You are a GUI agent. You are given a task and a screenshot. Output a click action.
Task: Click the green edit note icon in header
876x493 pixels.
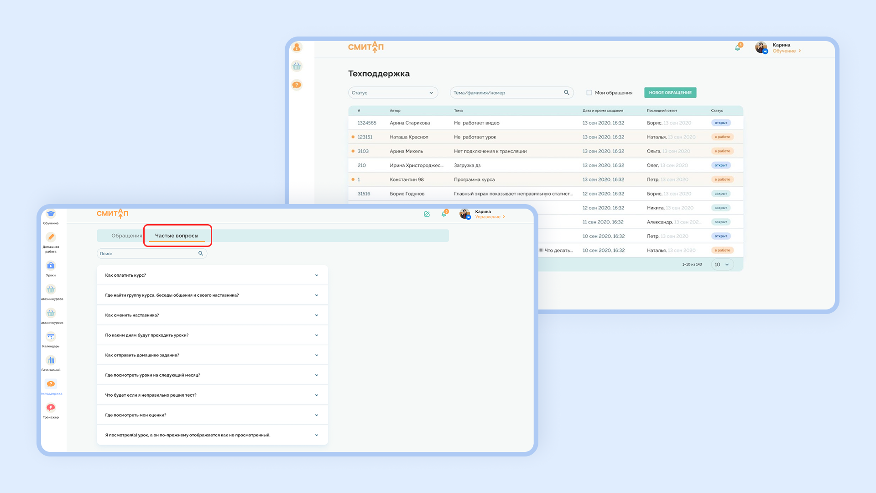click(x=427, y=214)
